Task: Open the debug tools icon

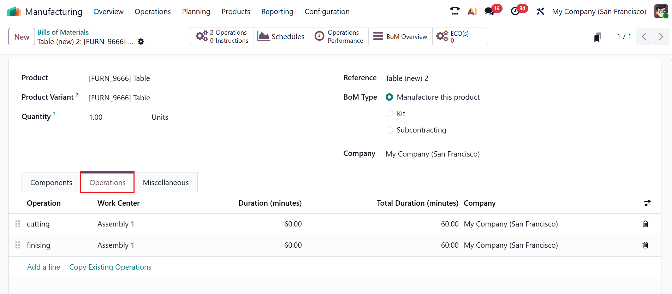Action: click(540, 11)
